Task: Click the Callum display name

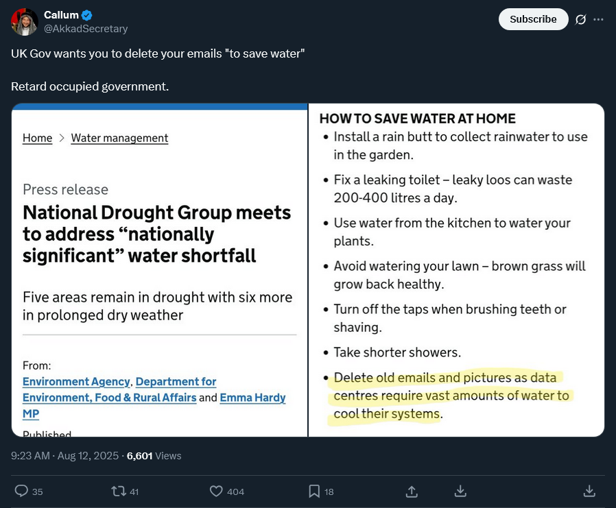Action: click(61, 15)
